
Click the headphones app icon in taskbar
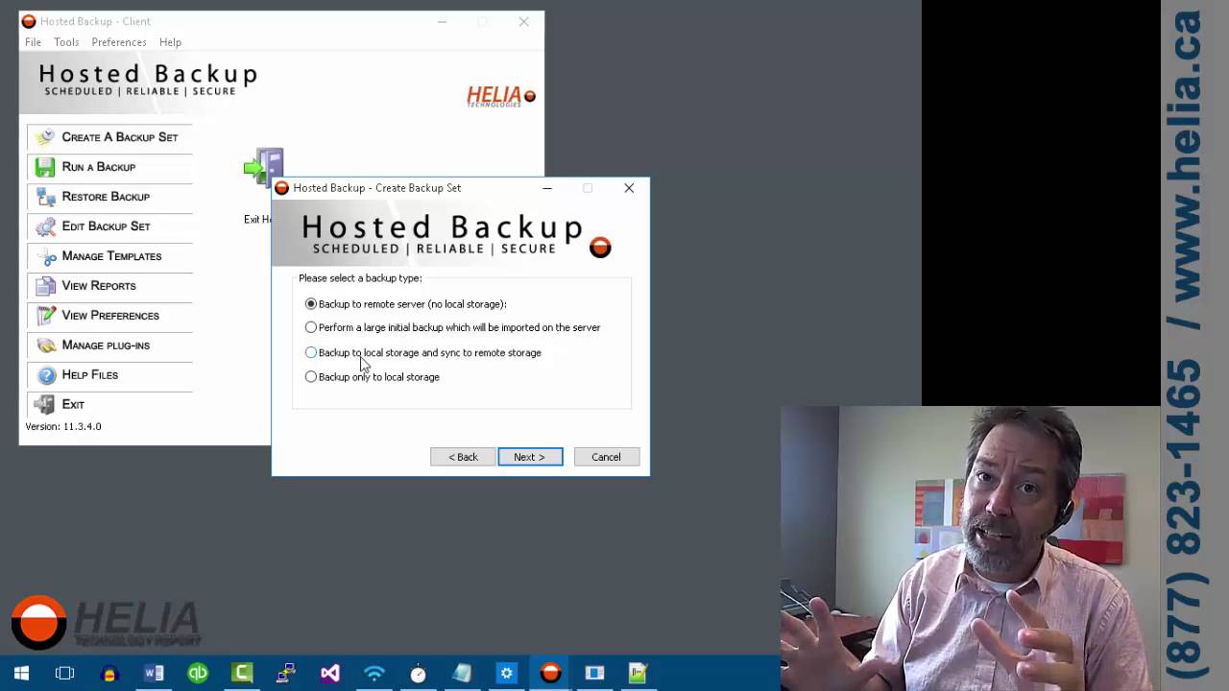[108, 674]
